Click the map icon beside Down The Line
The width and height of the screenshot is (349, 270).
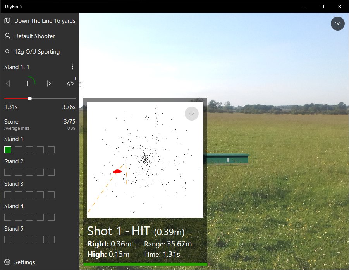point(7,21)
